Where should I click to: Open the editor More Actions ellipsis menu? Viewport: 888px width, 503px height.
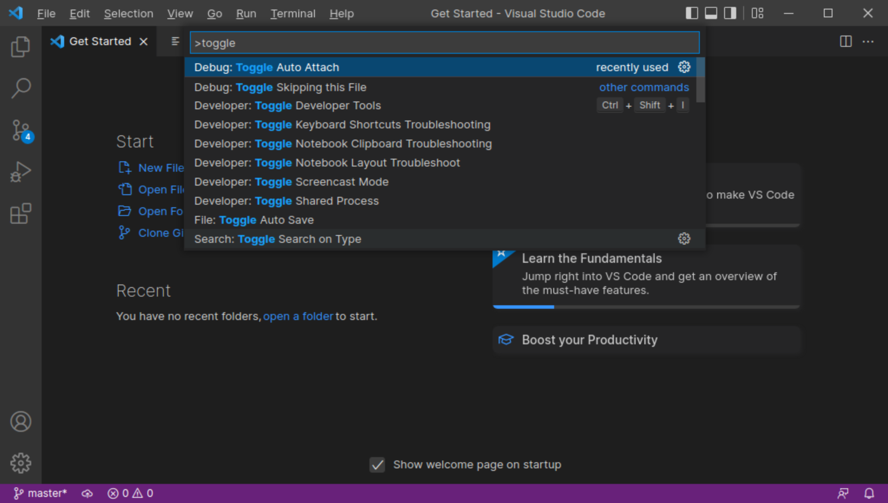coord(869,41)
